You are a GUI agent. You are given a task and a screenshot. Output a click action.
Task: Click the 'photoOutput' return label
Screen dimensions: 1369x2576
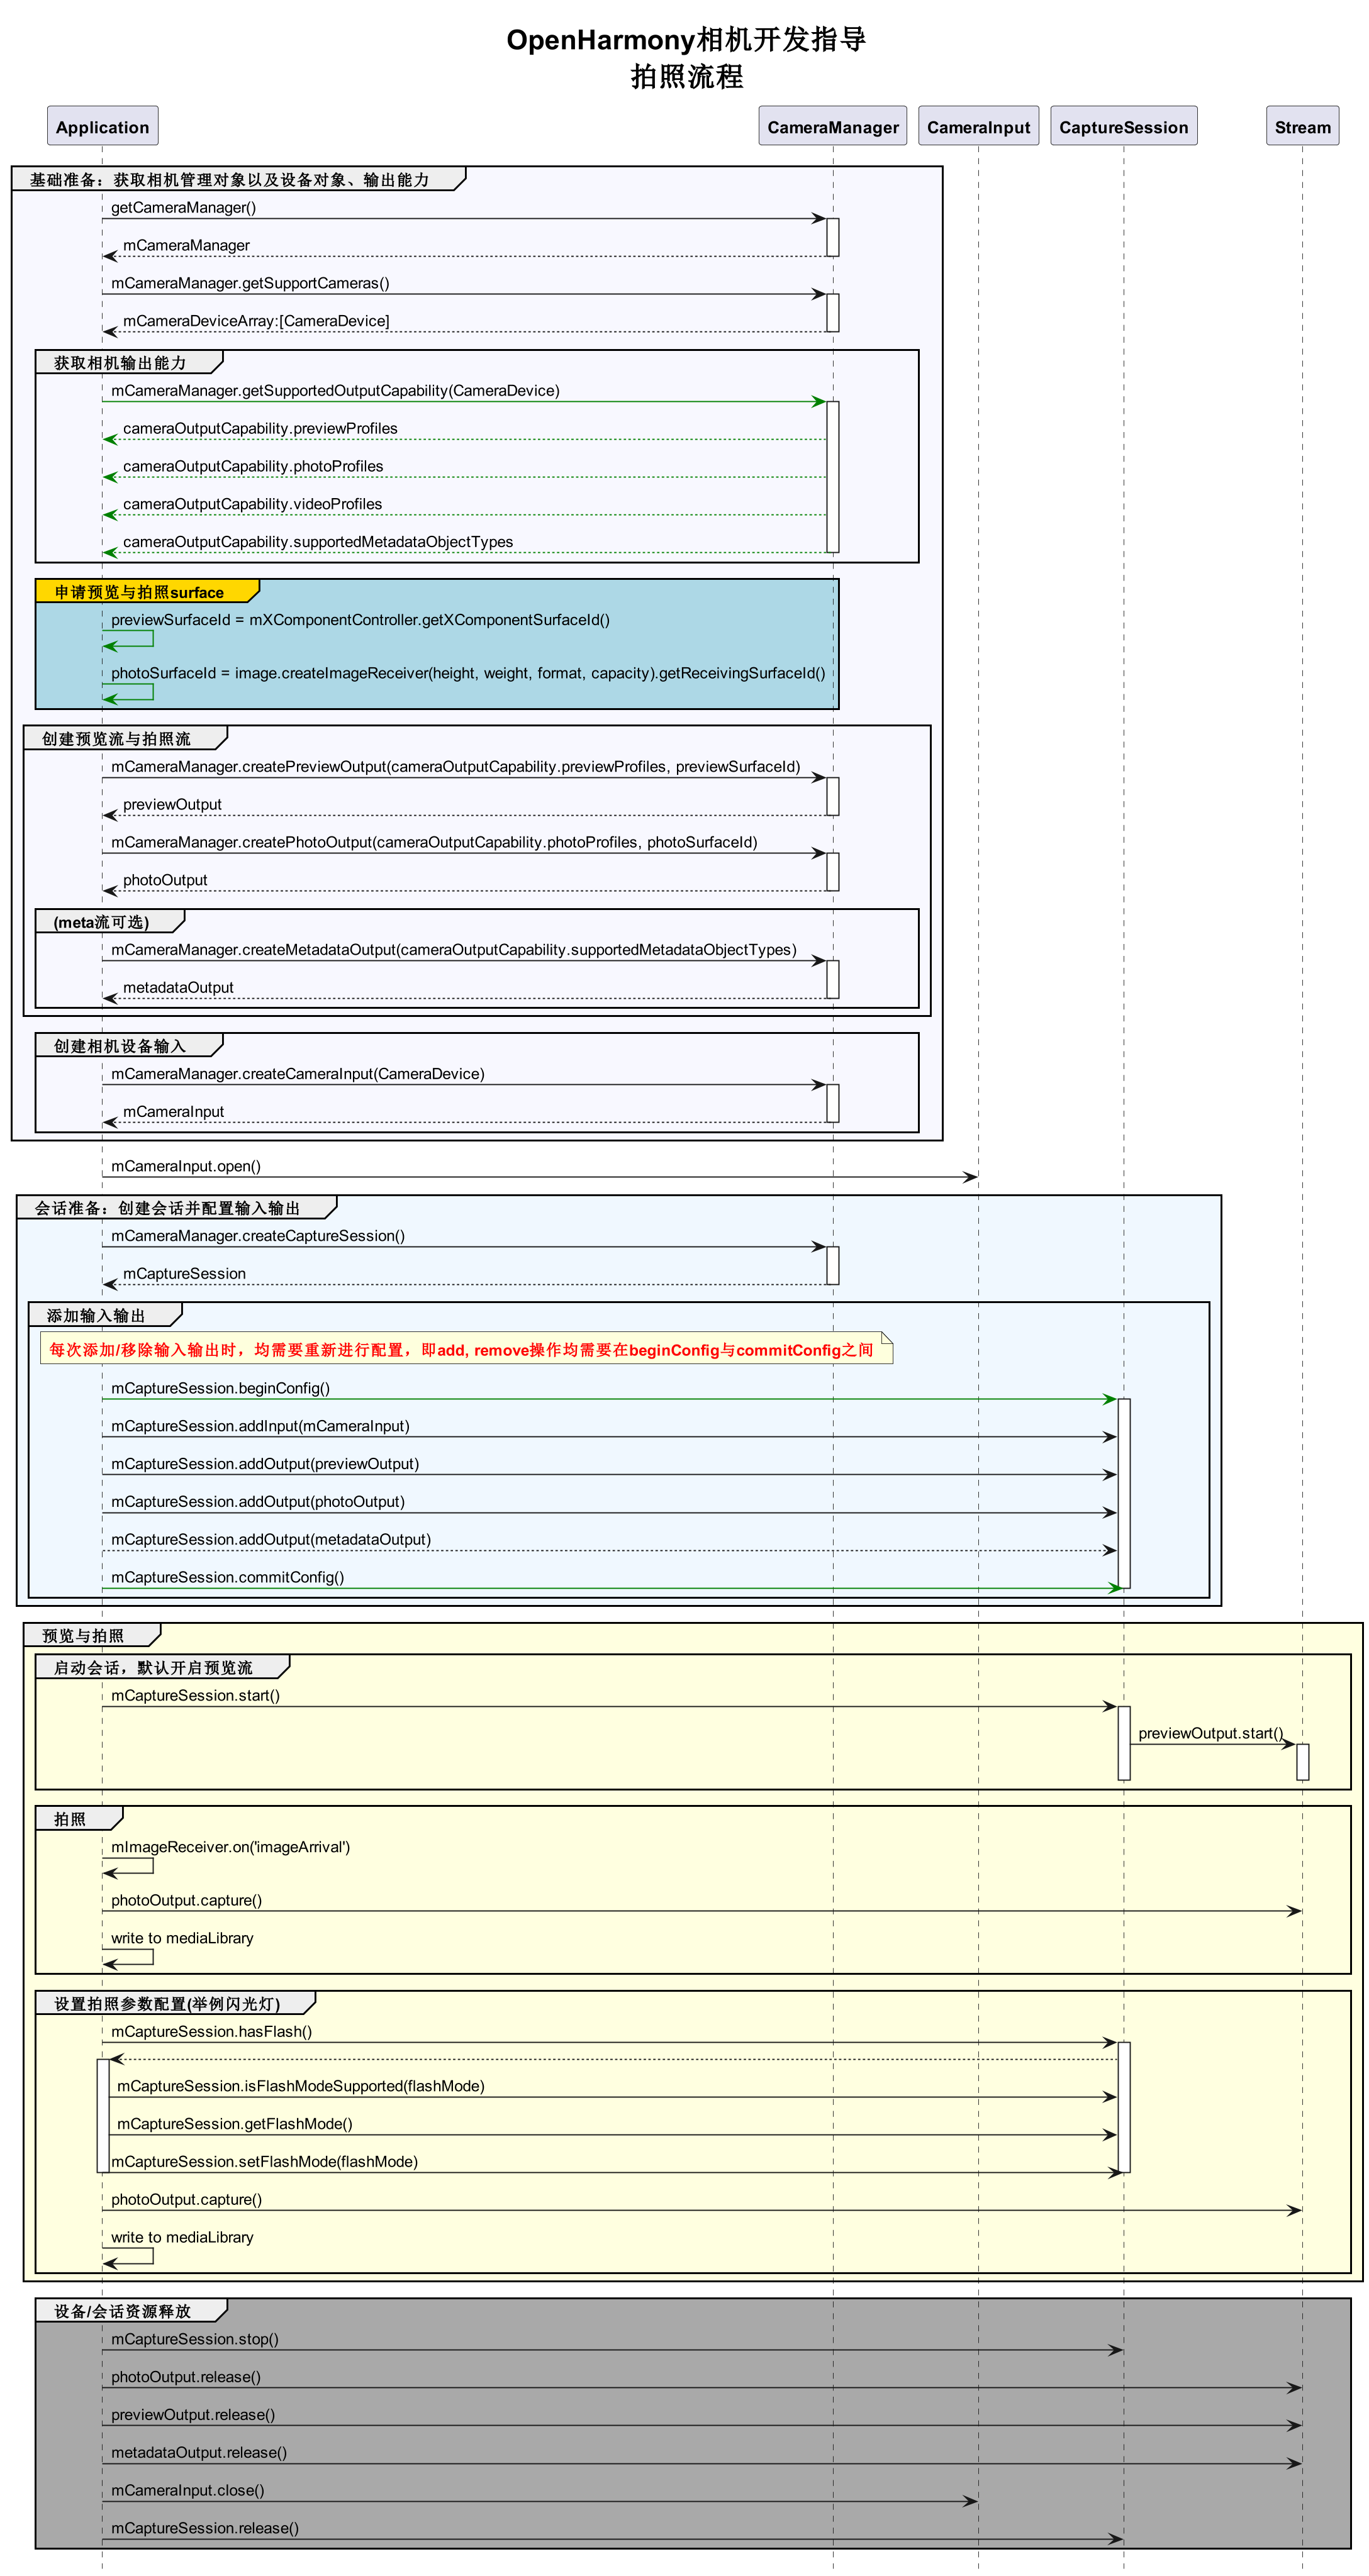165,881
